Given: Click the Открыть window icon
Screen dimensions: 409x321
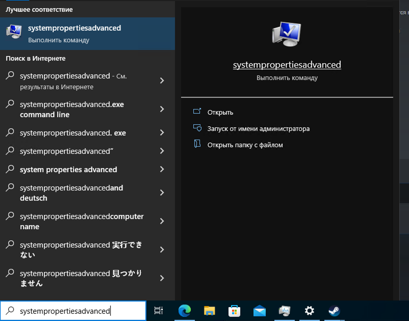Looking at the screenshot, I should coord(197,111).
